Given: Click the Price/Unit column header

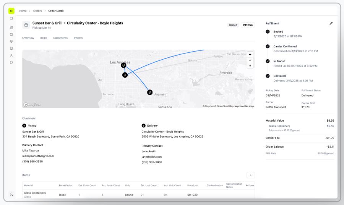Looking at the screenshot, I should [x=193, y=185].
